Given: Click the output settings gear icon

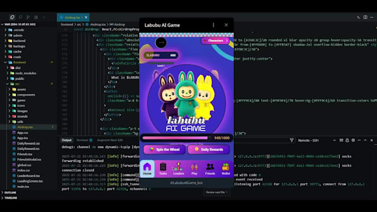Looking at the screenshot, I should coord(353,140).
